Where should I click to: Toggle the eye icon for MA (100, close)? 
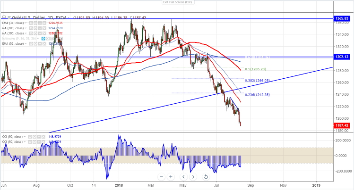pos(31,33)
